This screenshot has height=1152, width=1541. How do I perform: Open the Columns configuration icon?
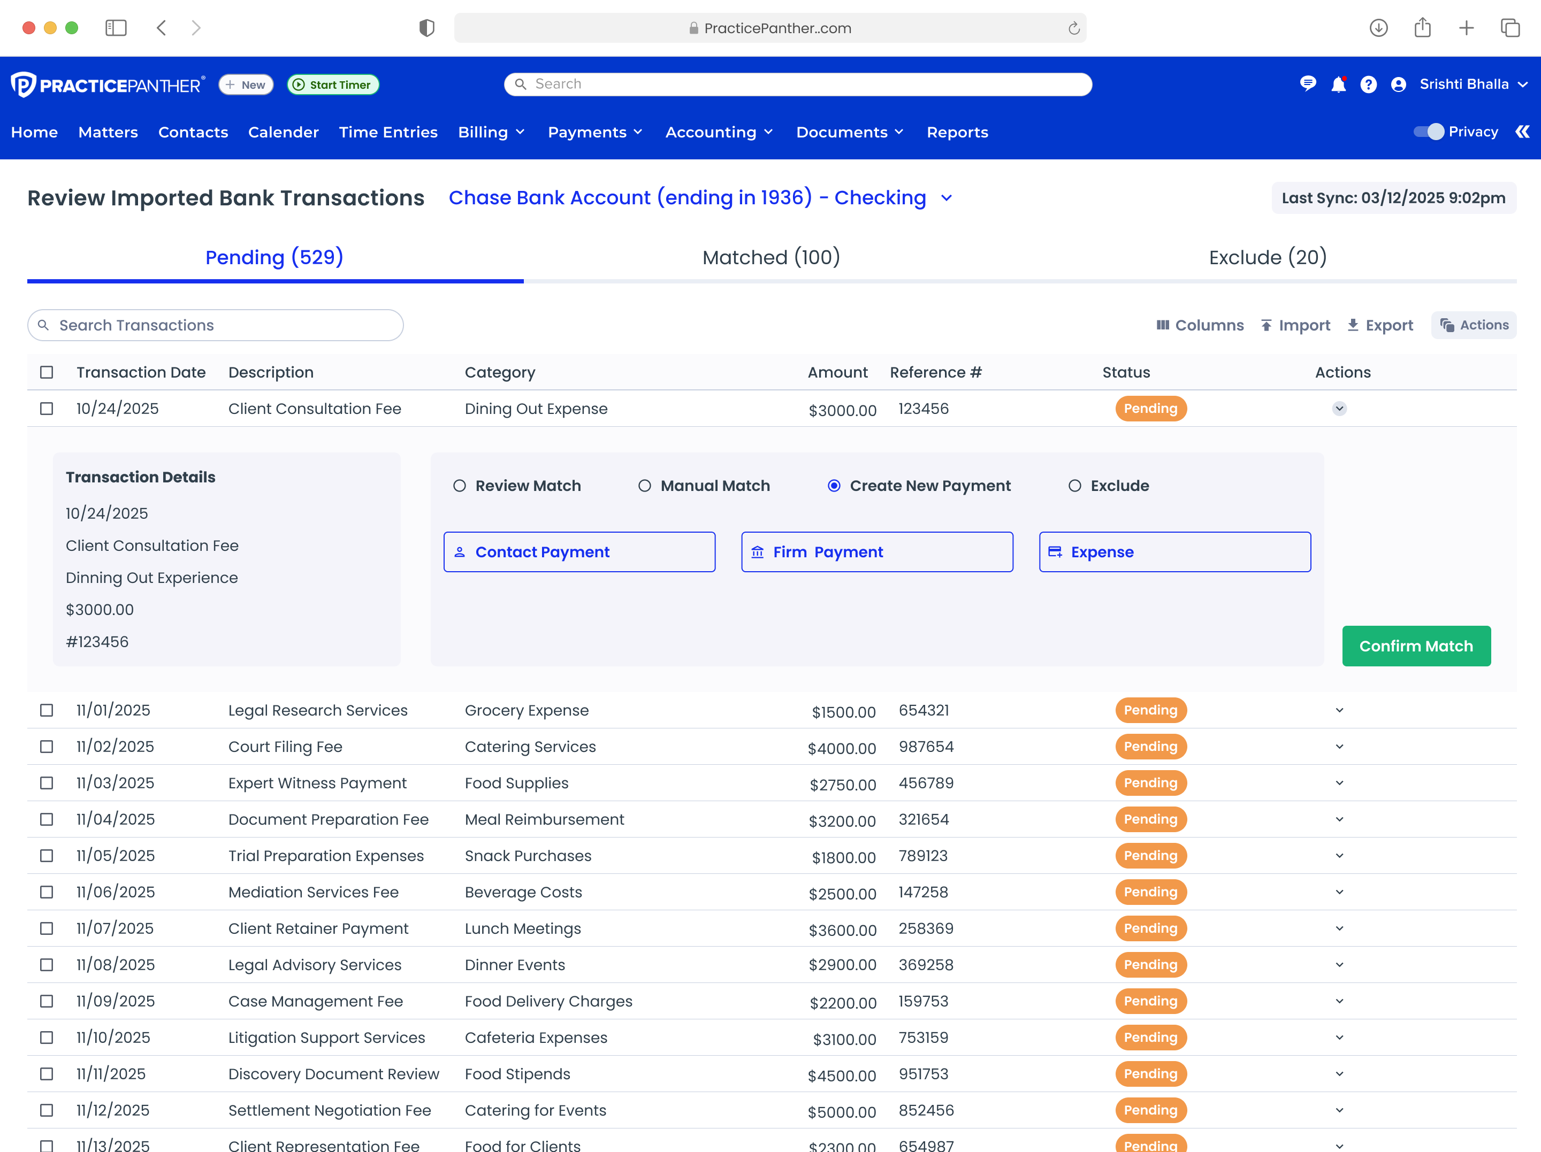pyautogui.click(x=1163, y=325)
